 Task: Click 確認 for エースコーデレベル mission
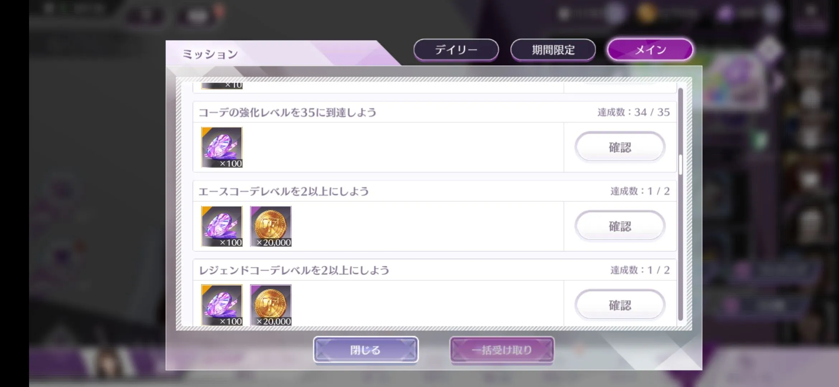click(620, 226)
